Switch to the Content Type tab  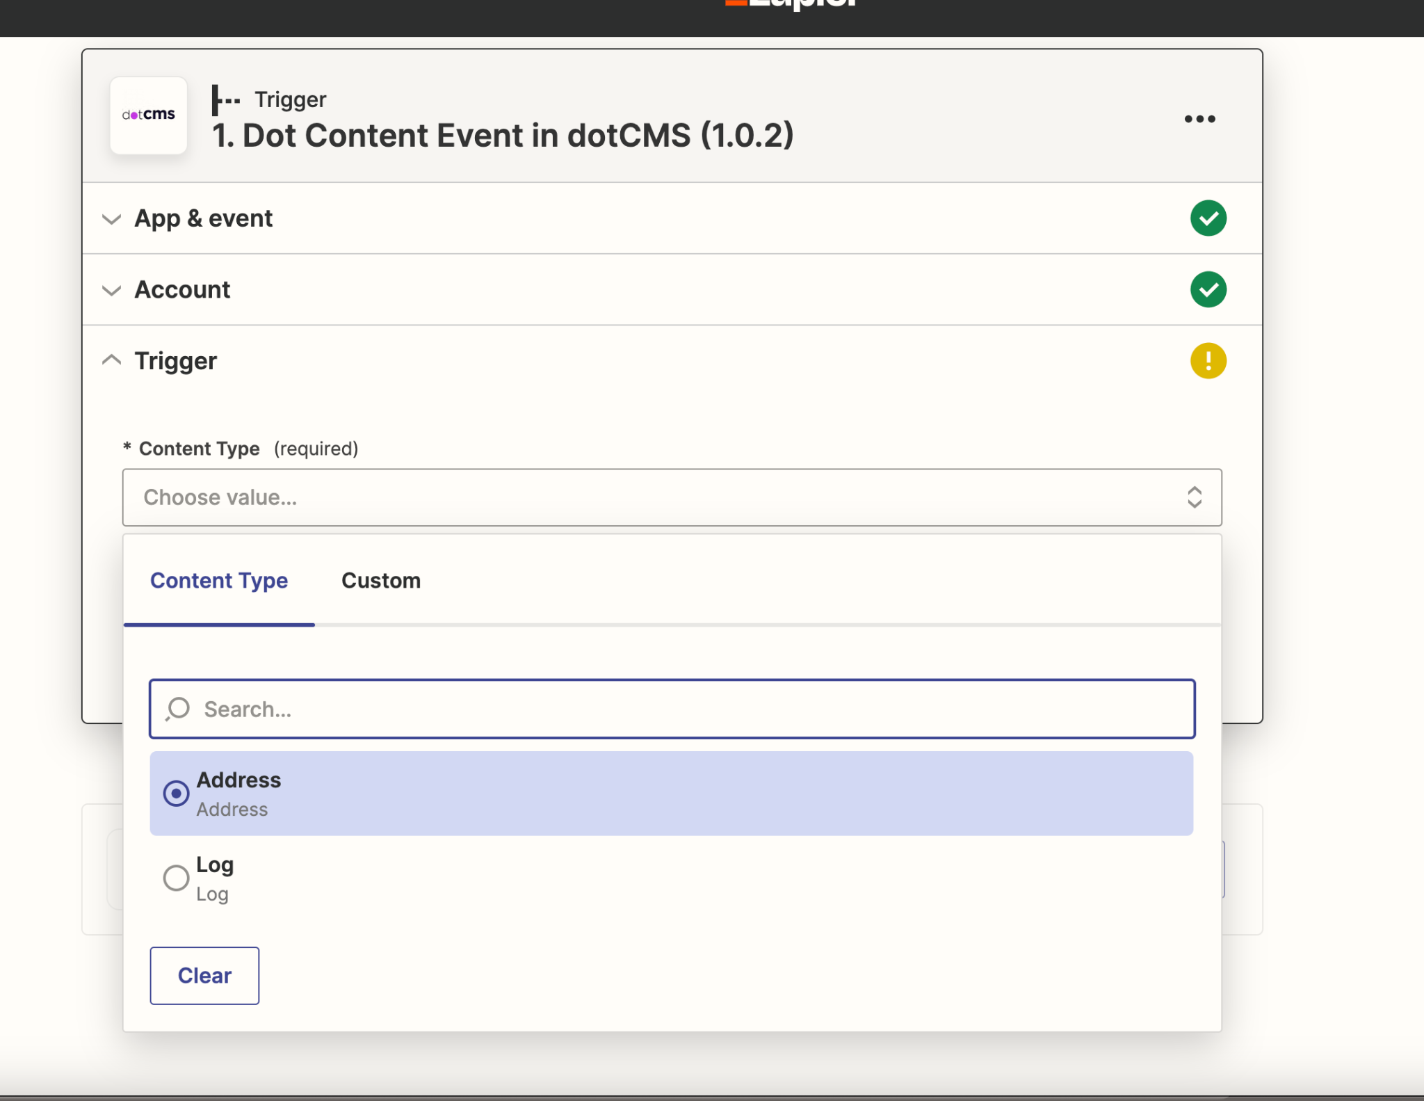pos(219,581)
